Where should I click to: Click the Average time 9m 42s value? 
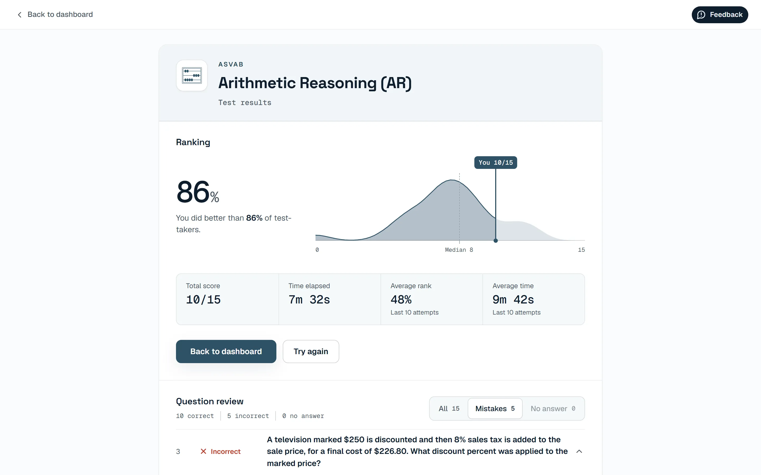pyautogui.click(x=513, y=300)
